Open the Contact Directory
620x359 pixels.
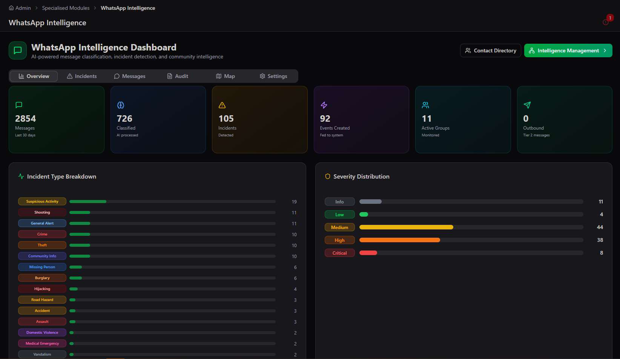[x=491, y=50]
